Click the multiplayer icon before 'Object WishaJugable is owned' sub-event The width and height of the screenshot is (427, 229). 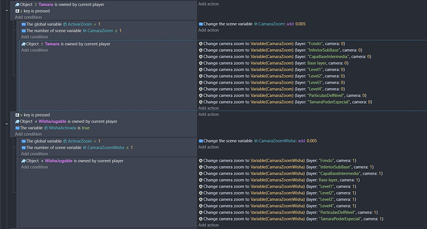24,161
